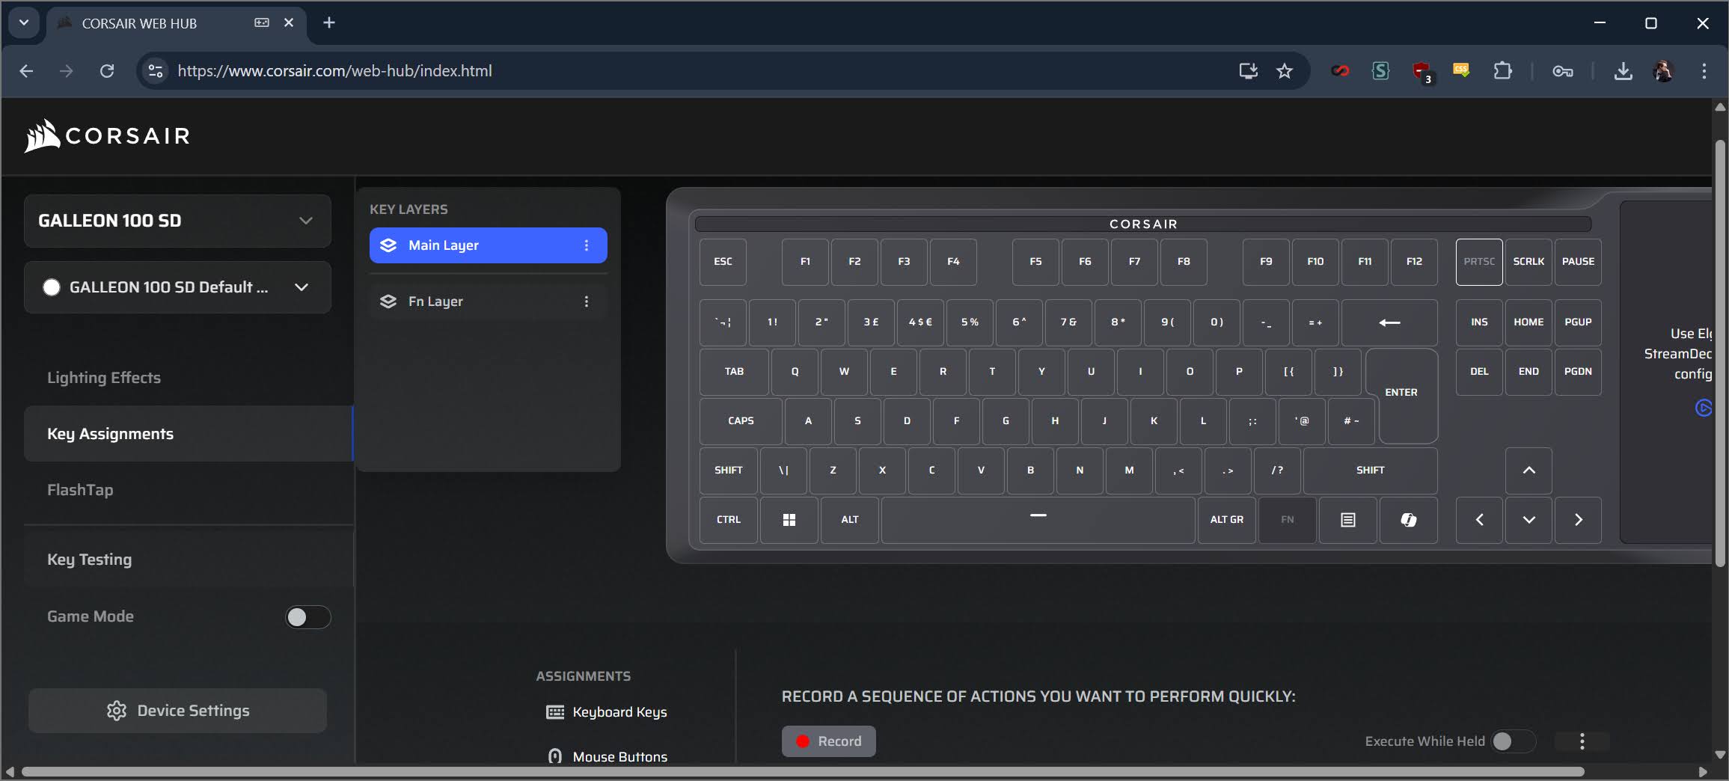Open Main Layer three-dot options menu
Viewport: 1729px width, 781px height.
[x=587, y=245]
